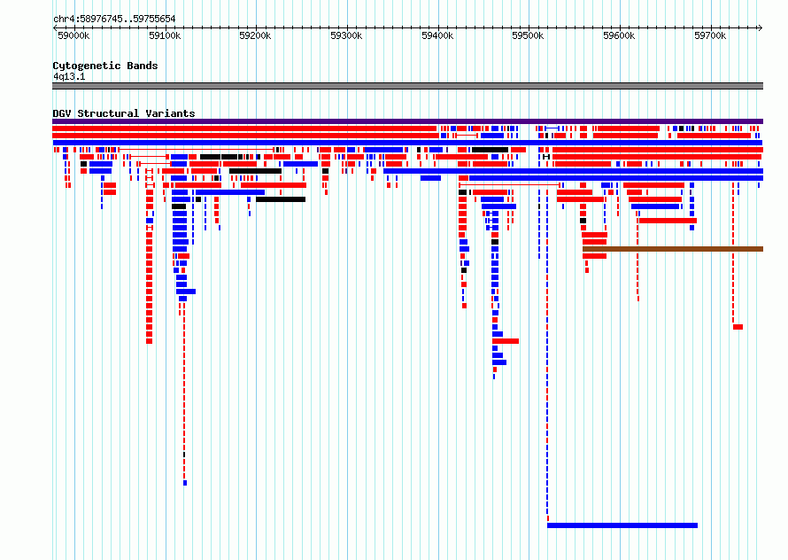Click the right arrowhead of the ruler
Image resolution: width=788 pixels, height=560 pixels.
pos(761,27)
